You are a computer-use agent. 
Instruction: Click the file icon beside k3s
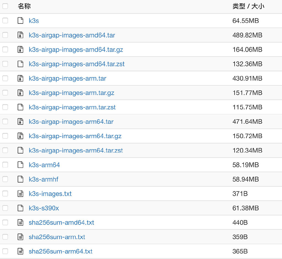pyautogui.click(x=20, y=21)
